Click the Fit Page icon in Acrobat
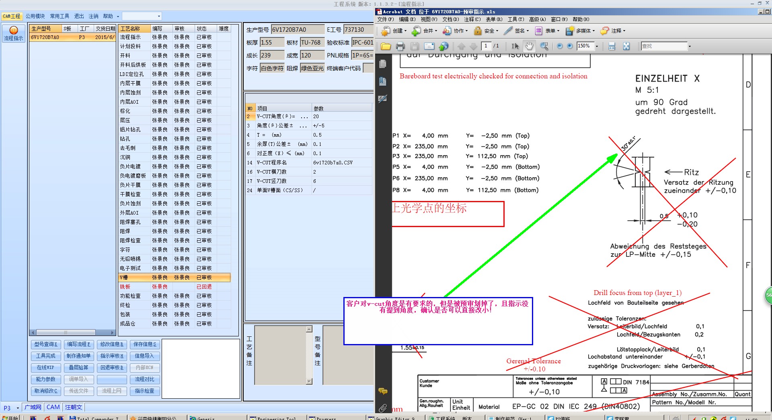Image resolution: width=772 pixels, height=420 pixels. [x=626, y=46]
